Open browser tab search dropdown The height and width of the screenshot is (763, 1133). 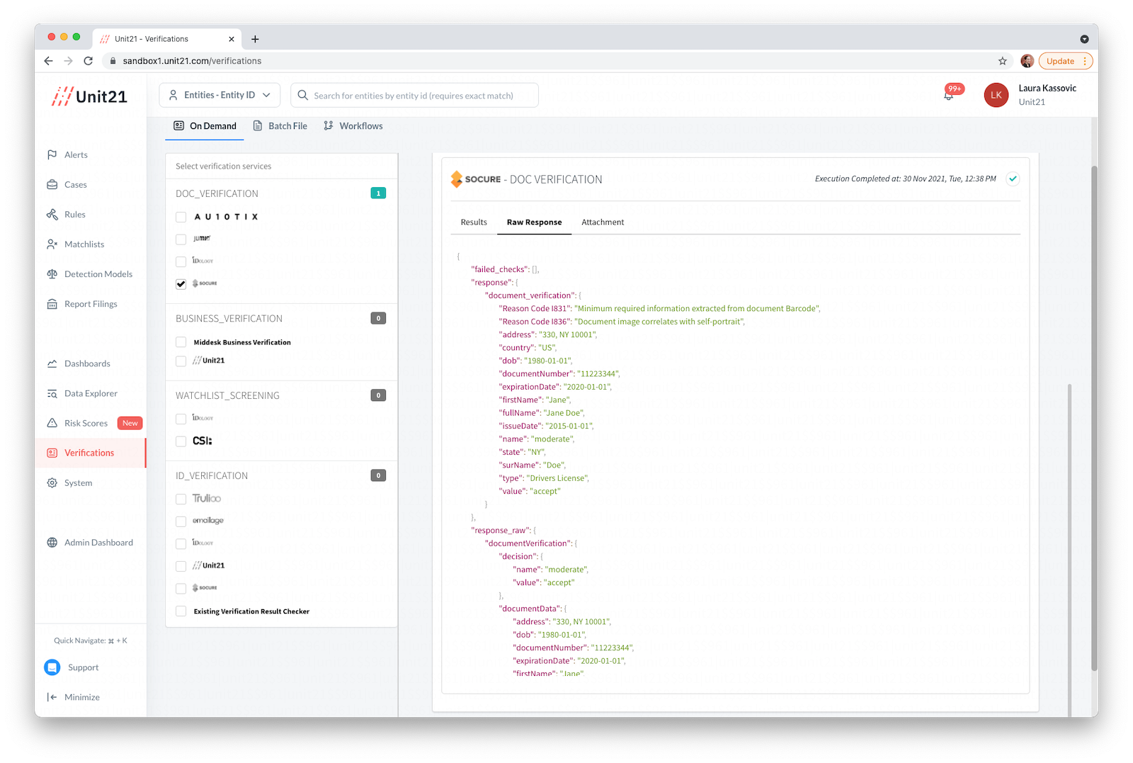coord(1084,39)
